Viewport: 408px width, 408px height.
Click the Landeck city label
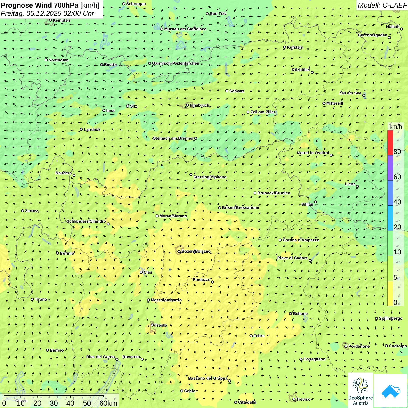pyautogui.click(x=92, y=129)
